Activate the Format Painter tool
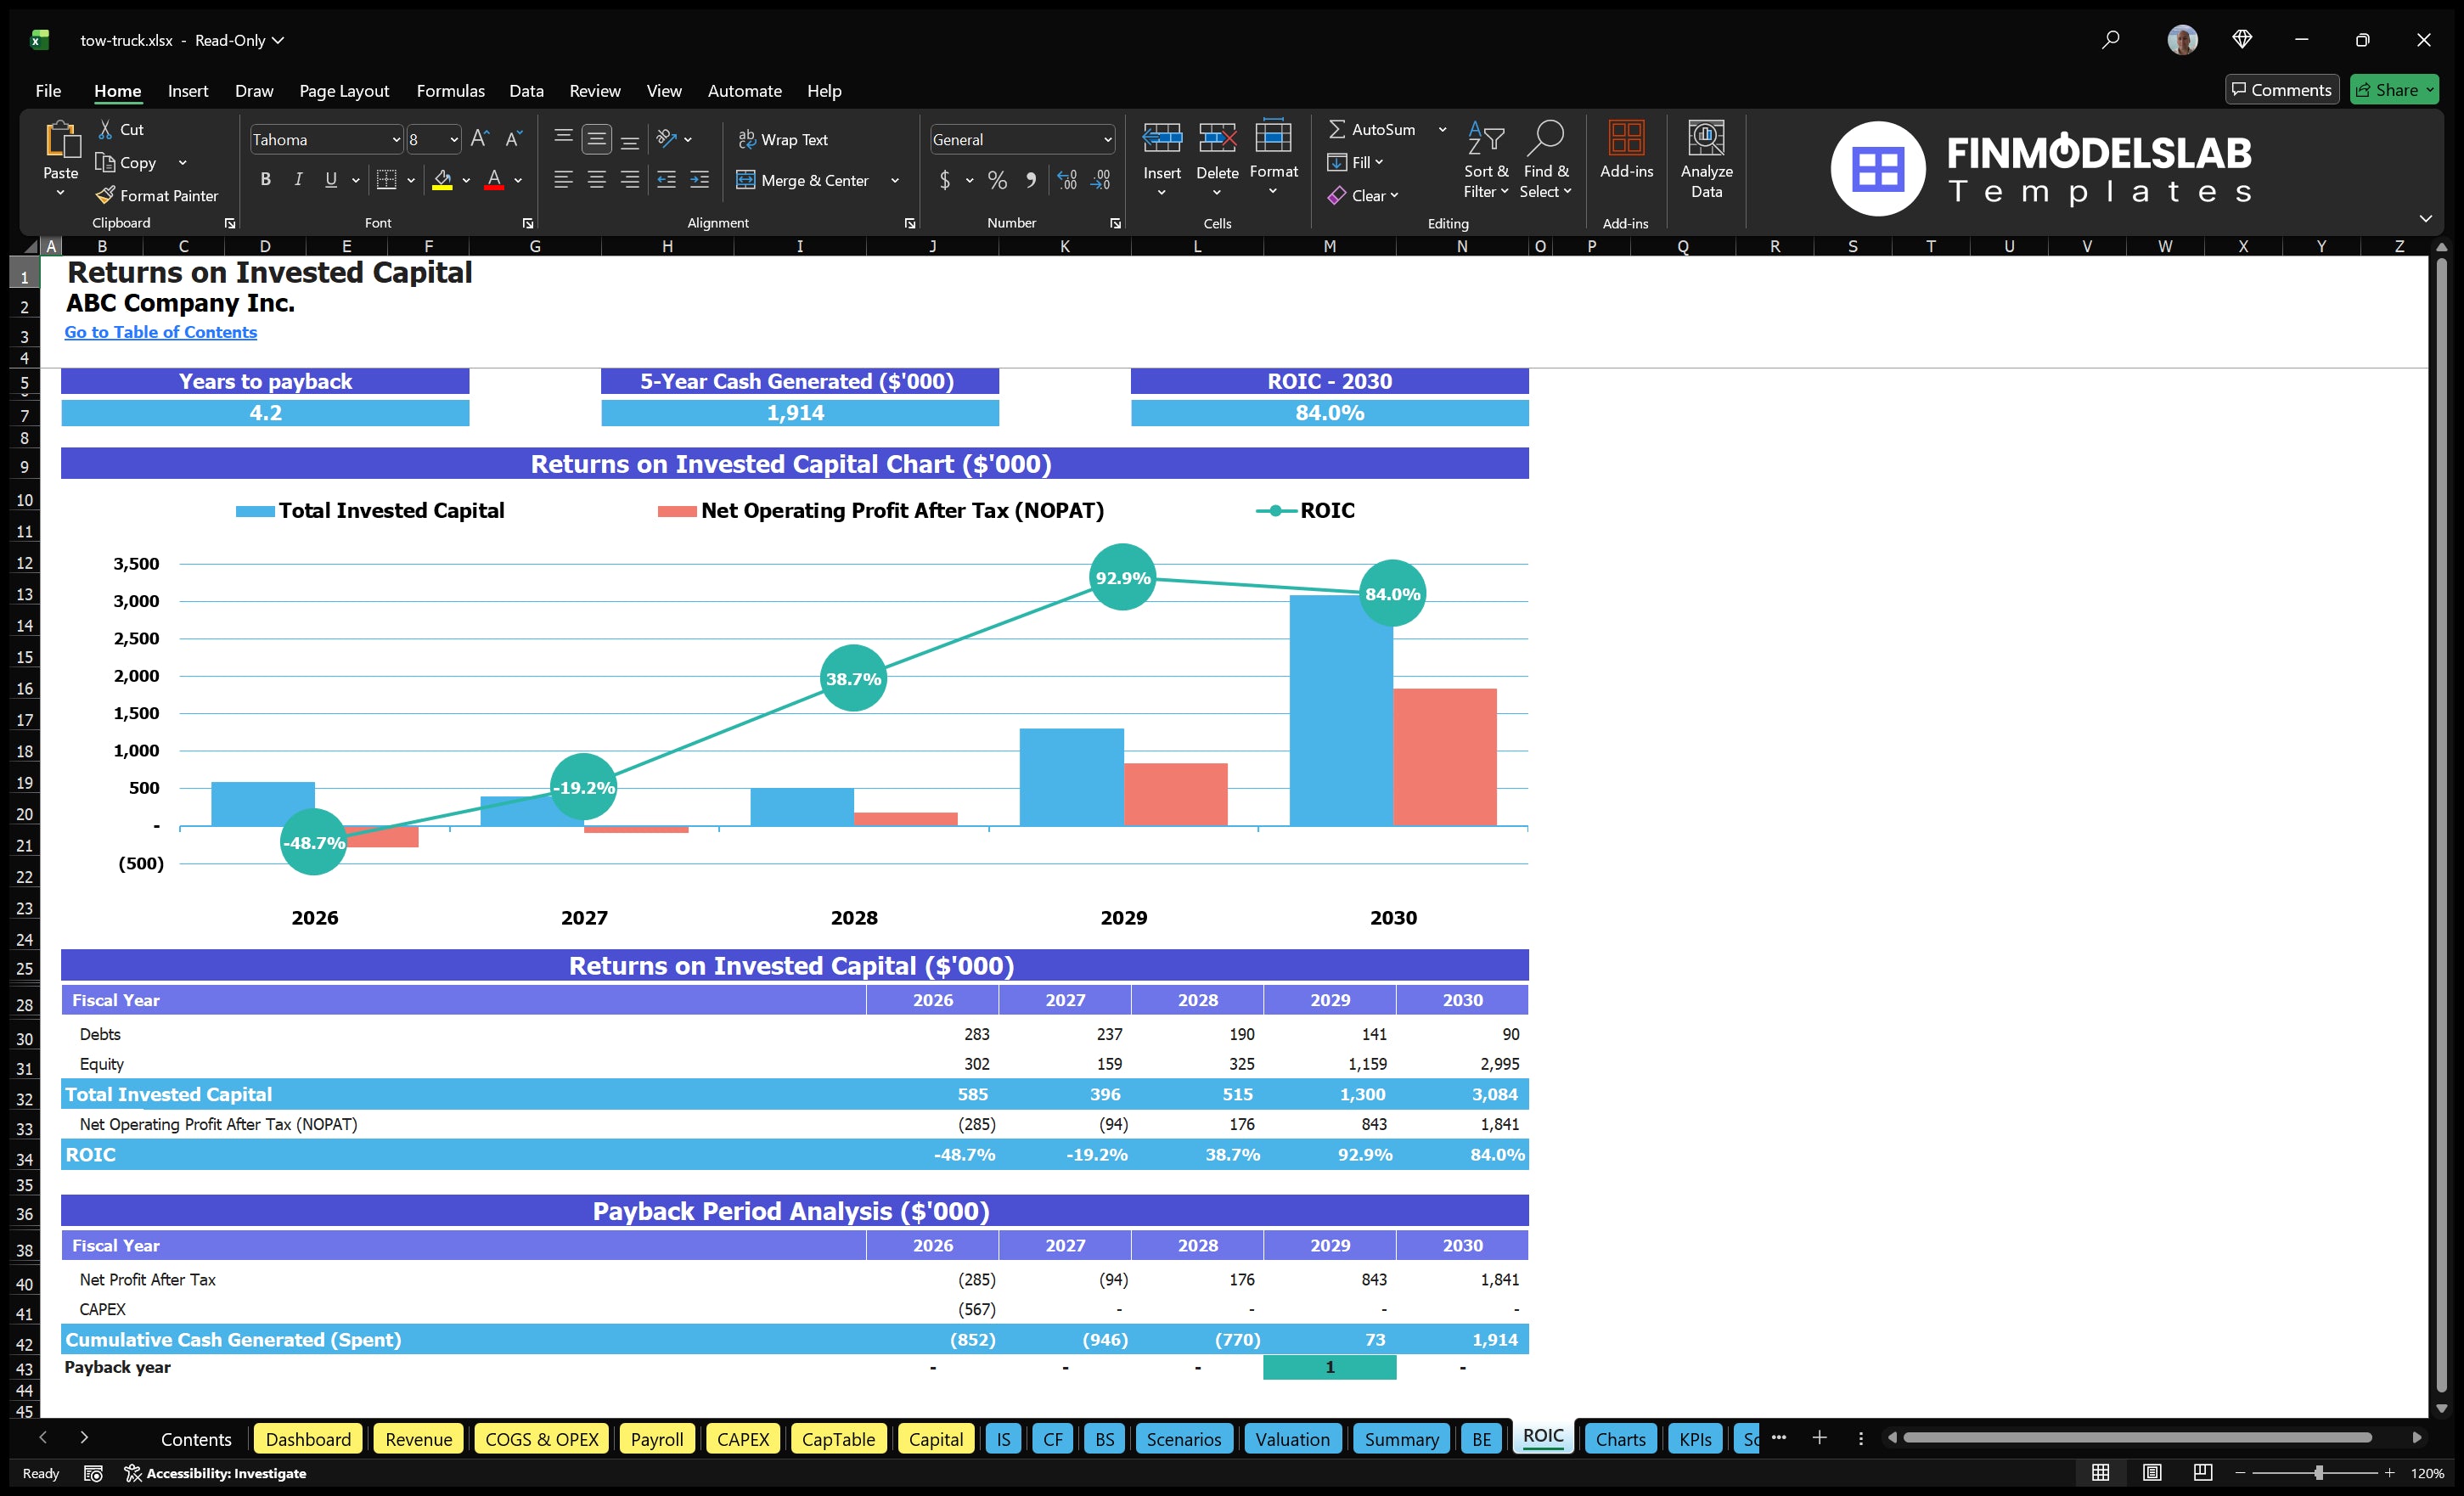2464x1496 pixels. [157, 195]
